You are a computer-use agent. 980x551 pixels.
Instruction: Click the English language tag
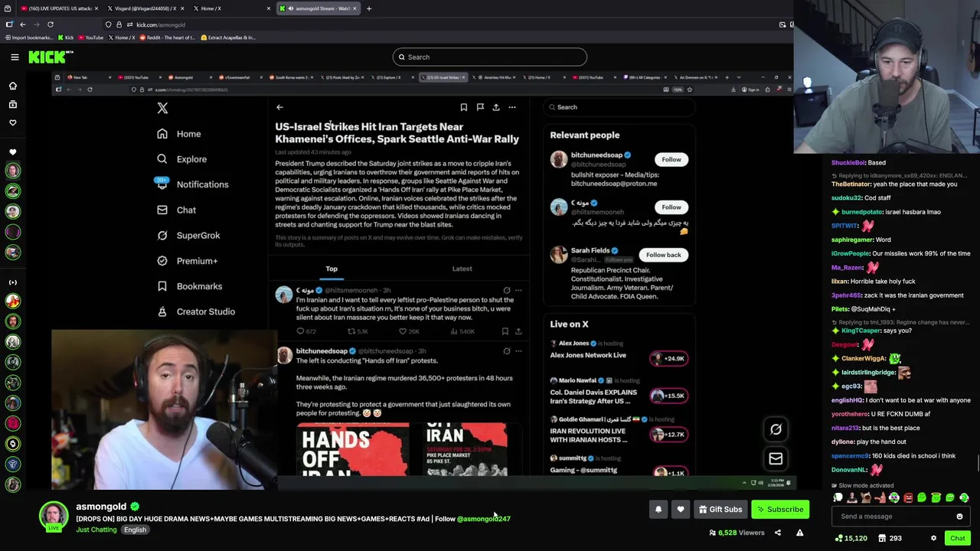click(135, 530)
